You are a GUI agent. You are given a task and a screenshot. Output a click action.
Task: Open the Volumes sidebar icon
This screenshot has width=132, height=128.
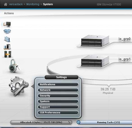pyautogui.click(x=7, y=39)
